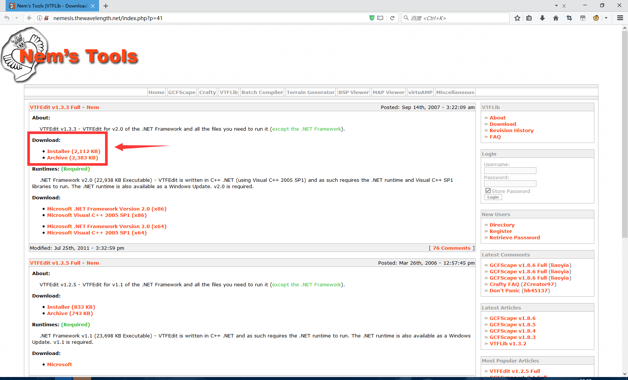
Task: Click the Username input field
Action: tap(510, 171)
